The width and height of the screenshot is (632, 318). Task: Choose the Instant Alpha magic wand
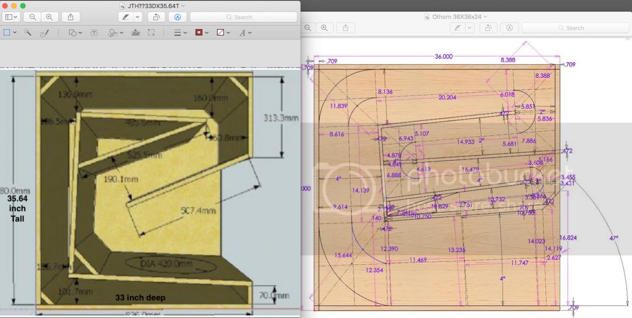click(x=28, y=32)
